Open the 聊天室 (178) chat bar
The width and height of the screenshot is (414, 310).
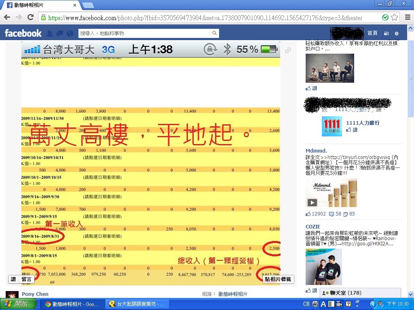click(x=360, y=293)
